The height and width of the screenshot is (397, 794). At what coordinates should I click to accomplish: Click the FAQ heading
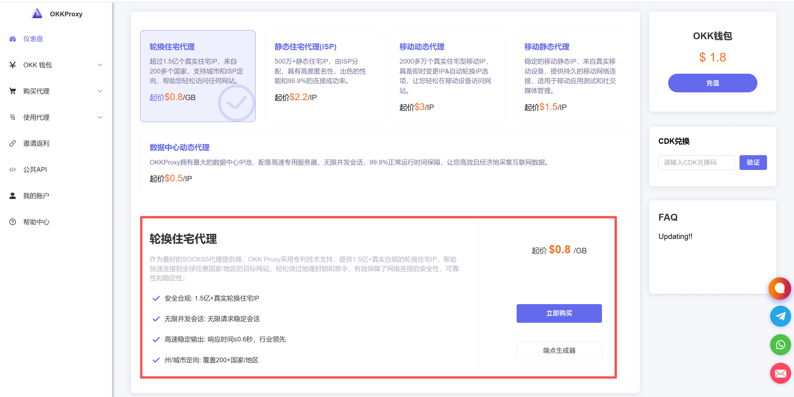(668, 217)
